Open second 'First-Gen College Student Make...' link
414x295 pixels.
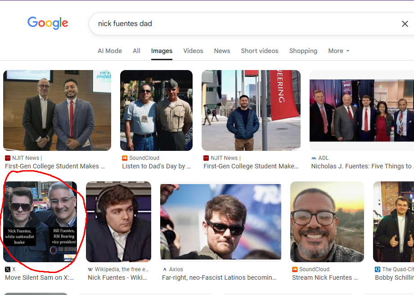click(x=251, y=166)
